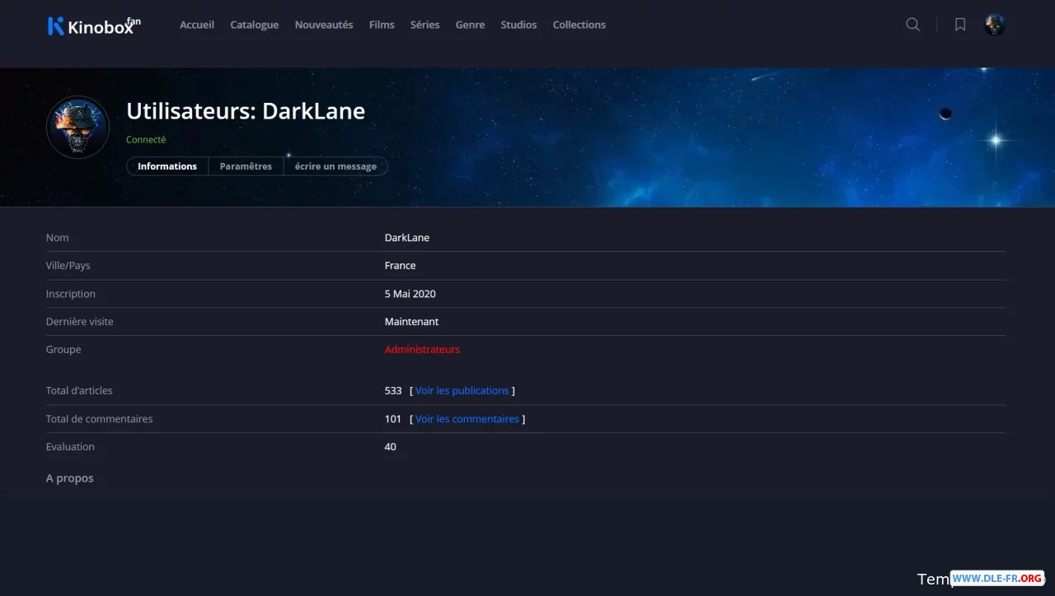
Task: Open the Films section
Action: tap(382, 25)
